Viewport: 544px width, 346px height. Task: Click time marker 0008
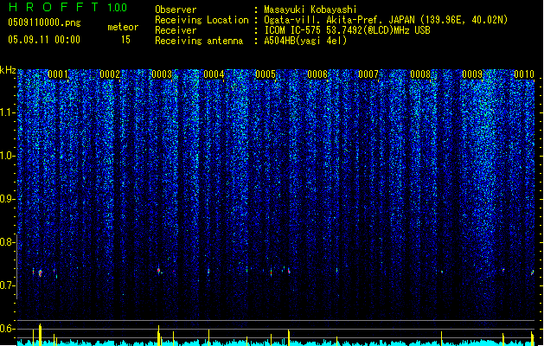(420, 74)
